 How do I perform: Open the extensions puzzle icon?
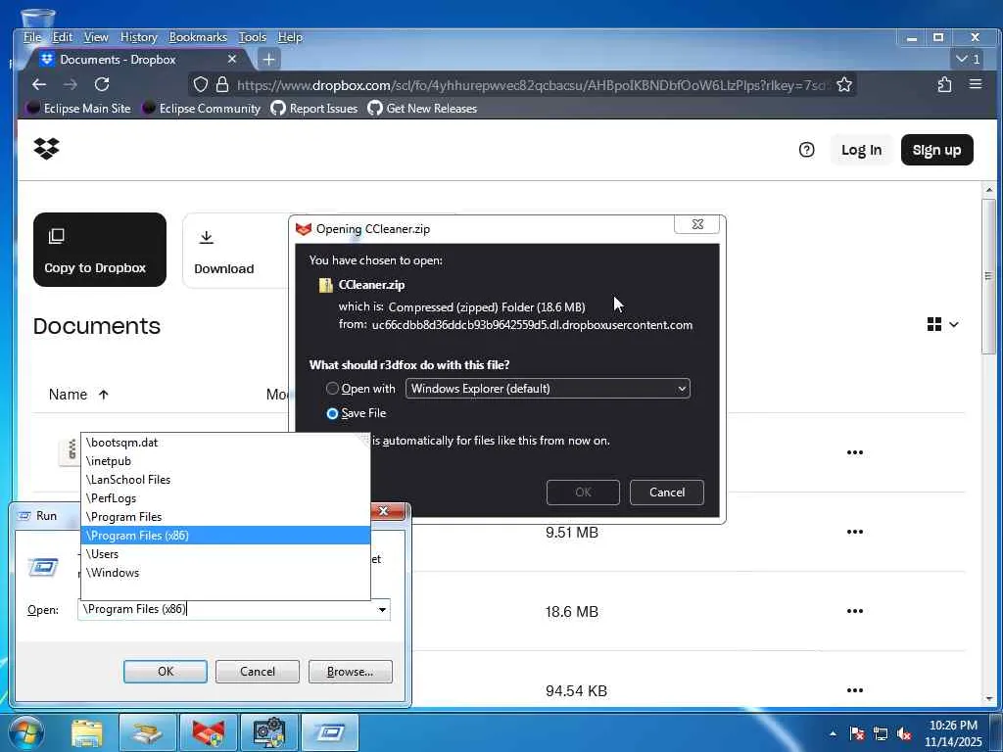[x=944, y=84]
